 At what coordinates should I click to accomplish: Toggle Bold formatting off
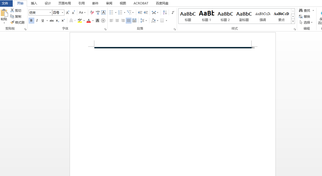pyautogui.click(x=31, y=21)
